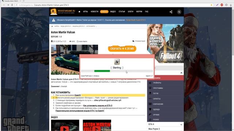Close the current browser tab
The width and height of the screenshot is (234, 131).
point(20,1)
